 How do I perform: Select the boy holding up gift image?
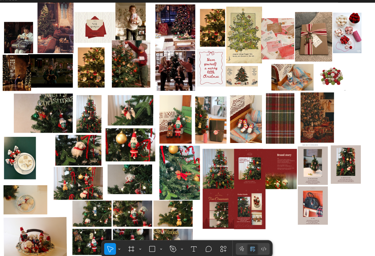click(130, 21)
